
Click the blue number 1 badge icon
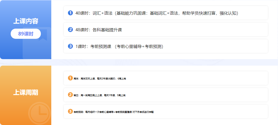pyautogui.click(x=70, y=13)
